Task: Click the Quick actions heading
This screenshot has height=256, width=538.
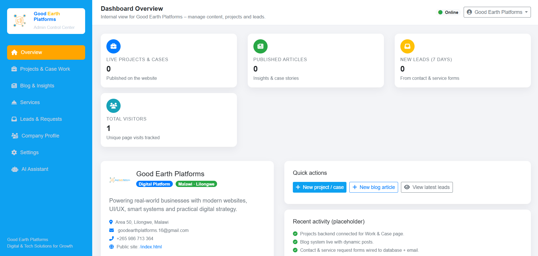Action: (310, 173)
